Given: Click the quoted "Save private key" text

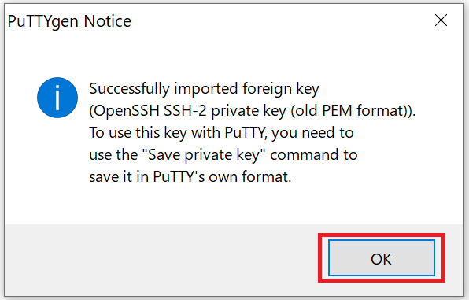Looking at the screenshot, I should [204, 155].
